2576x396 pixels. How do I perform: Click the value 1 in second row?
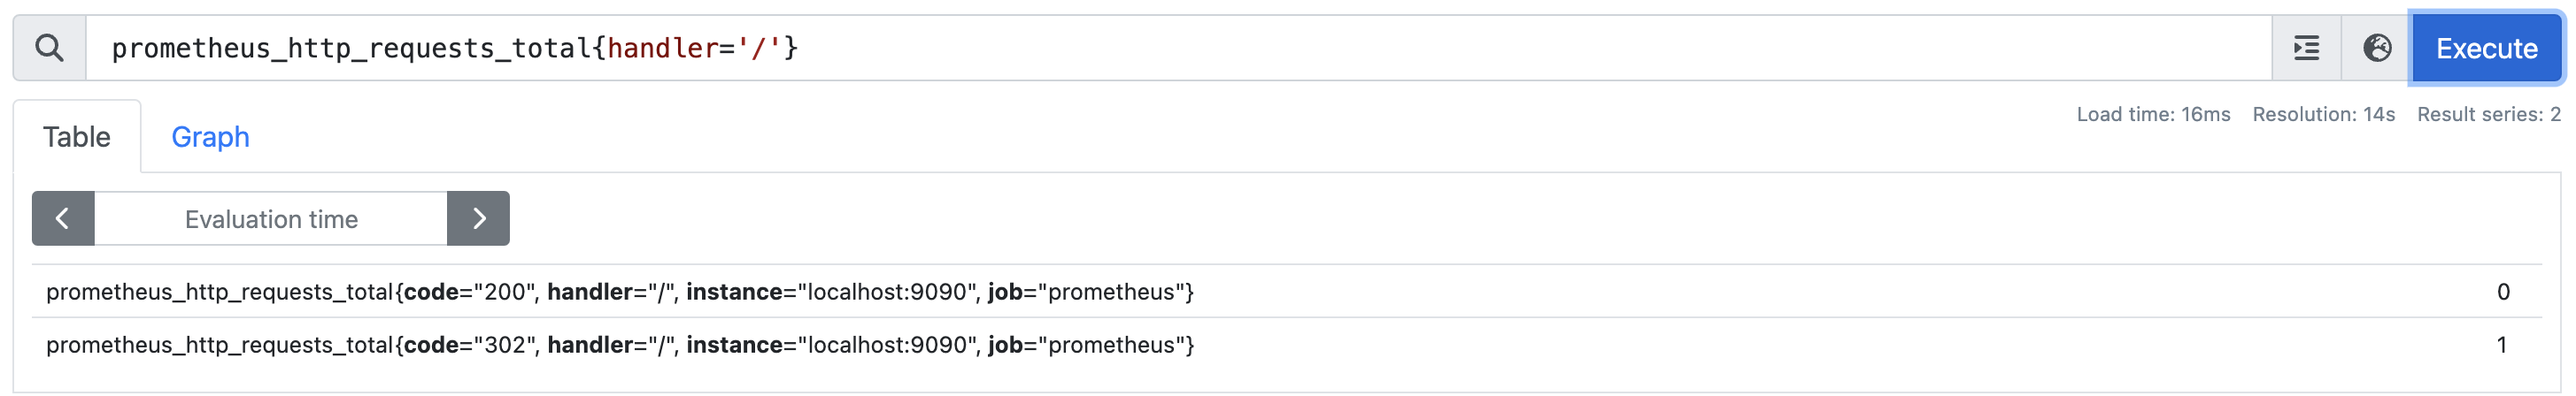click(x=2502, y=344)
